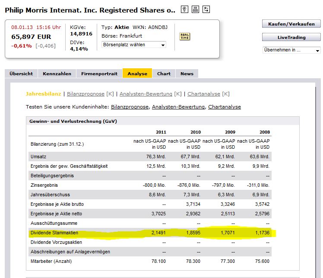The width and height of the screenshot is (323, 278).
Task: Switch to the Übersicht tab
Action: coord(21,73)
